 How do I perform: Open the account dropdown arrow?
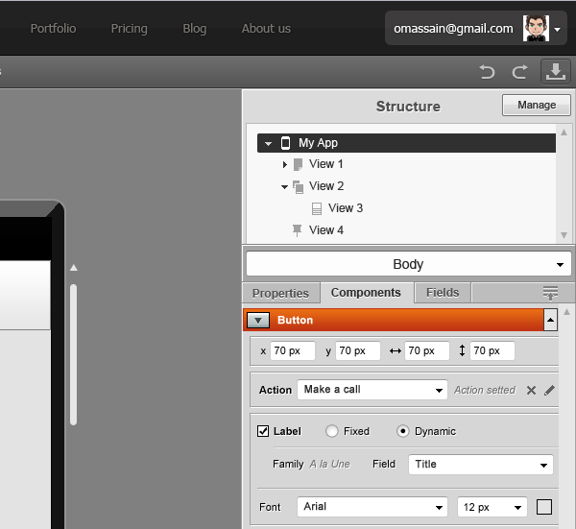(x=557, y=30)
